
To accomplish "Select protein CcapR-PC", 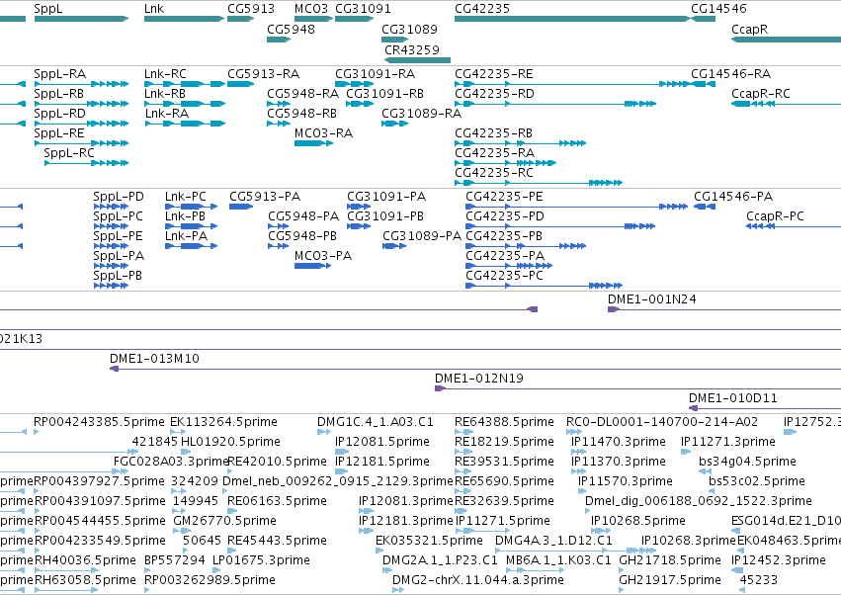I will pyautogui.click(x=794, y=226).
